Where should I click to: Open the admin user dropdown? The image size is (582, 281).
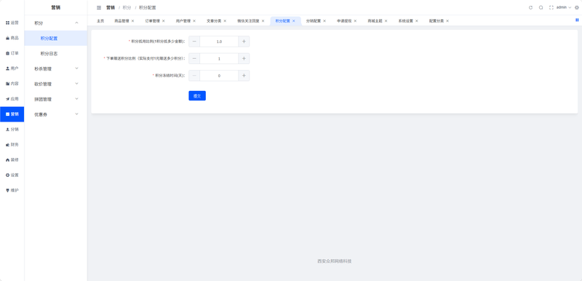pos(564,7)
